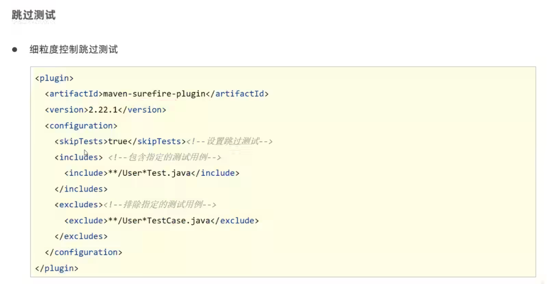Click the opening <plugin> tag
This screenshot has width=547, height=284.
pyautogui.click(x=54, y=78)
